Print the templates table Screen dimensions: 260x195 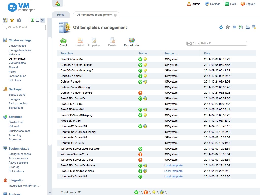pos(247,27)
